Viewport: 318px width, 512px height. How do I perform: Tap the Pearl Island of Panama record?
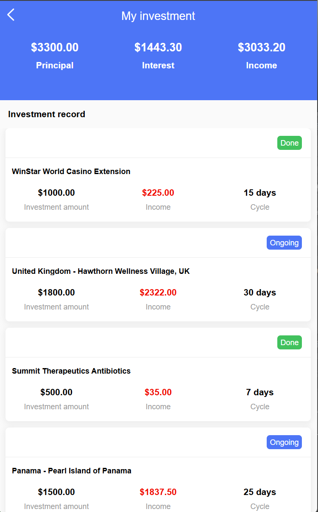pos(71,471)
